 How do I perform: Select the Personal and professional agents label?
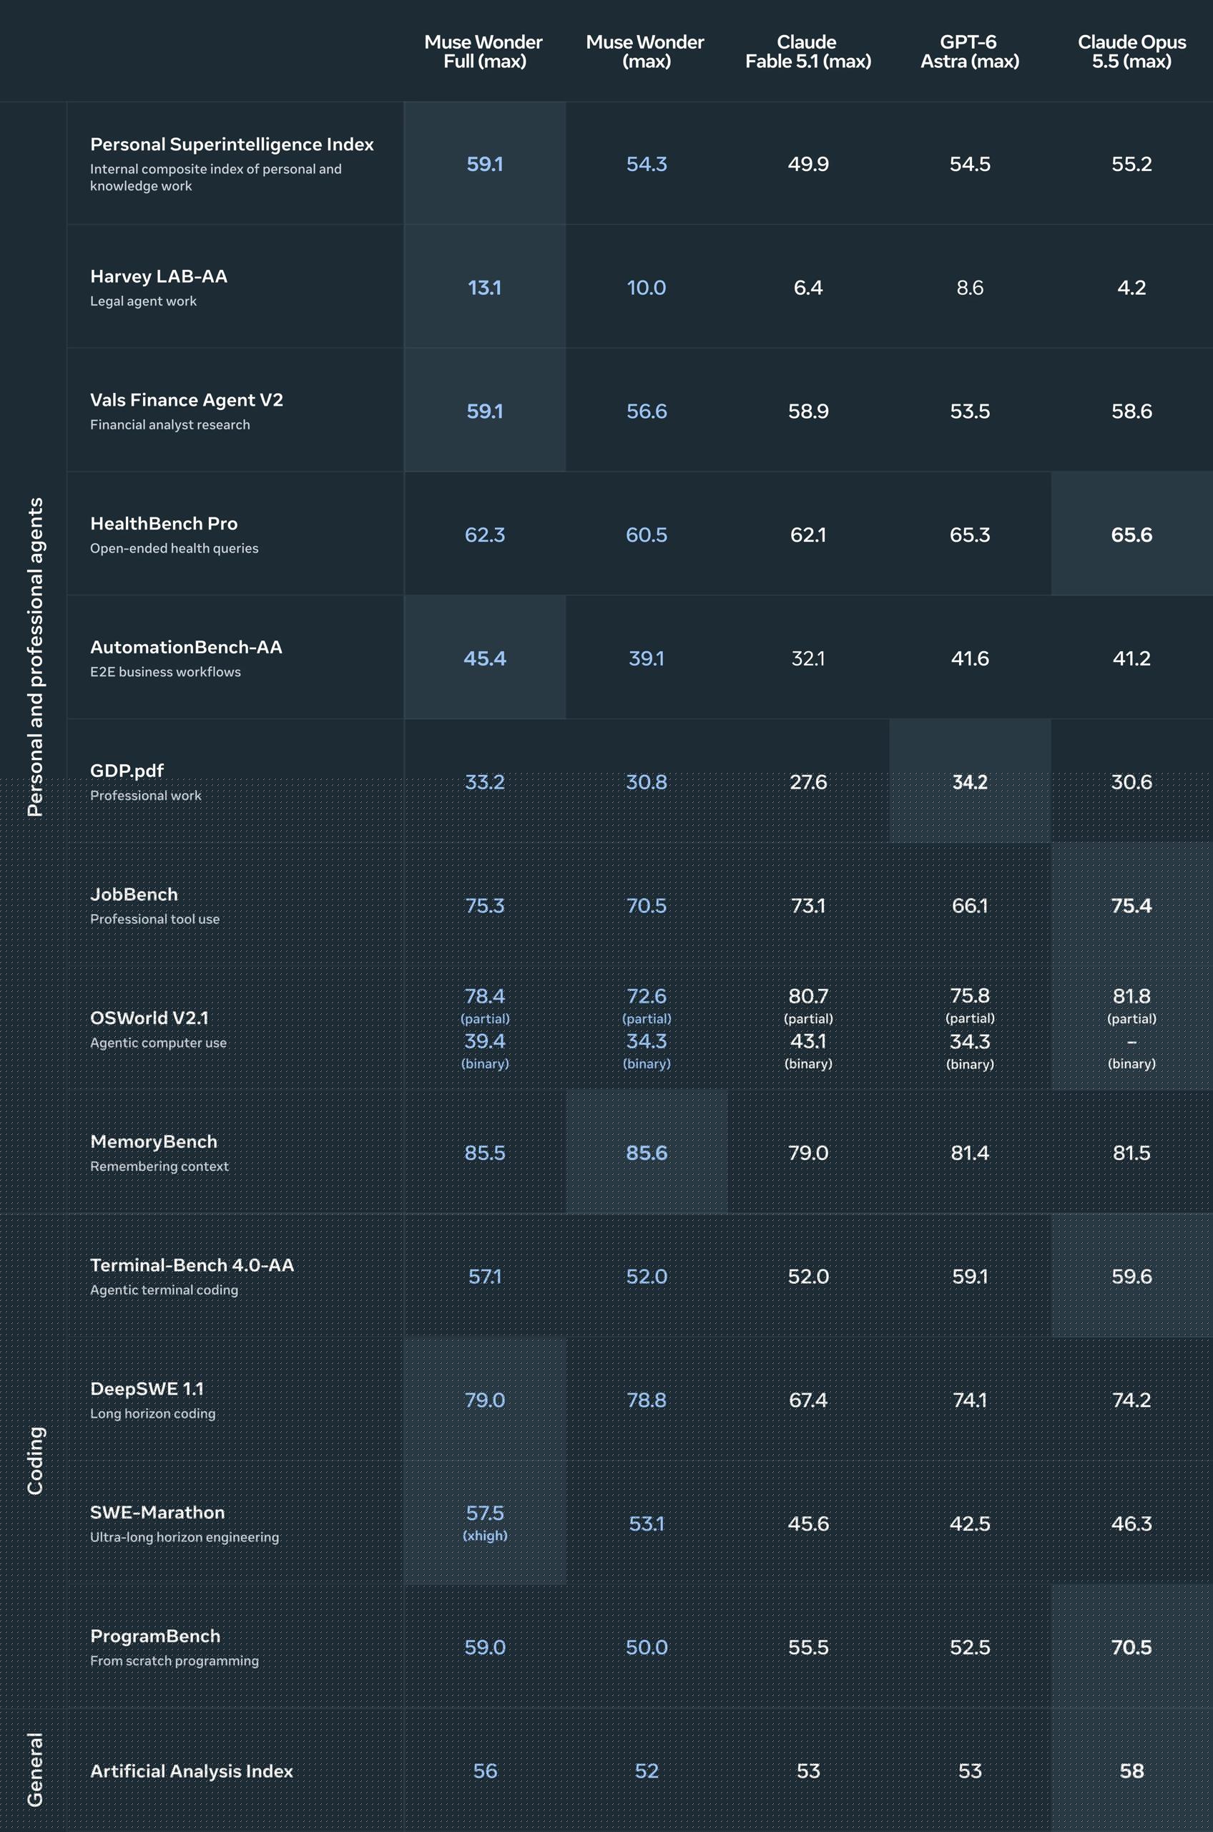coord(36,657)
